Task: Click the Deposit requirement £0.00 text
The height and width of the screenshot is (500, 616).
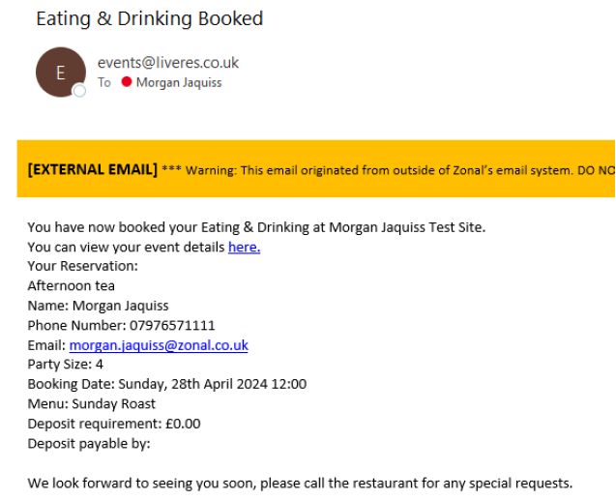Action: [114, 424]
